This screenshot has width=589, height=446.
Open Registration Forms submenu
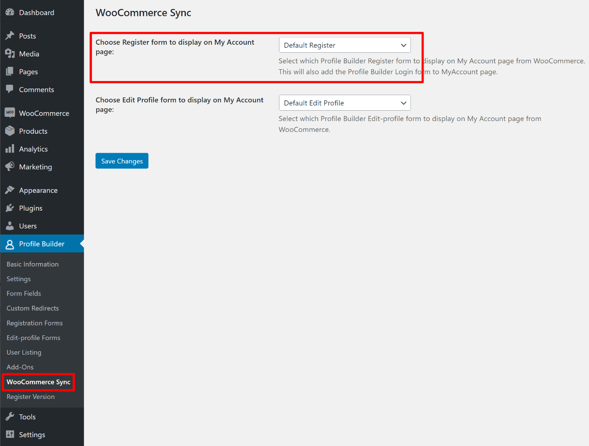(x=34, y=323)
